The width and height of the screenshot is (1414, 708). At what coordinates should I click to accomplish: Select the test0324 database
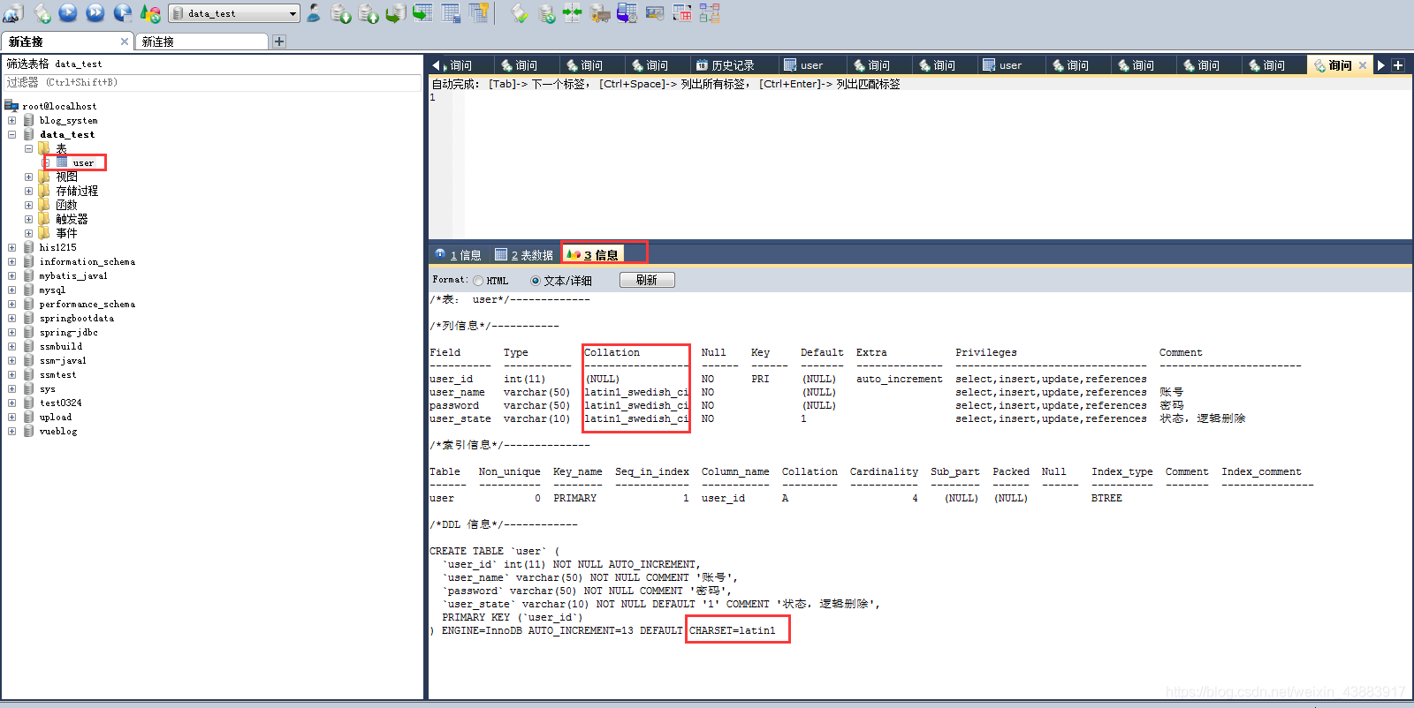point(60,403)
